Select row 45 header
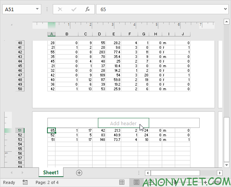The height and width of the screenshot is (187, 231). 20,66
